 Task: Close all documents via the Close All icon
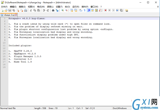[x=22, y=10]
